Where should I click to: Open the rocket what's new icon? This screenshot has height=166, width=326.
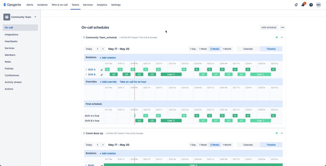click(296, 5)
